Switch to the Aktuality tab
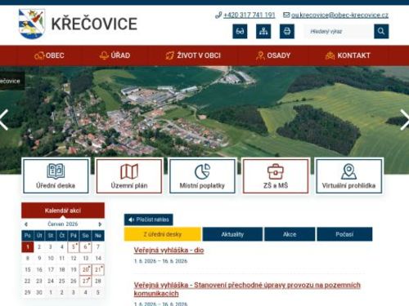Screen dimensions: 409x306 click(x=232, y=234)
